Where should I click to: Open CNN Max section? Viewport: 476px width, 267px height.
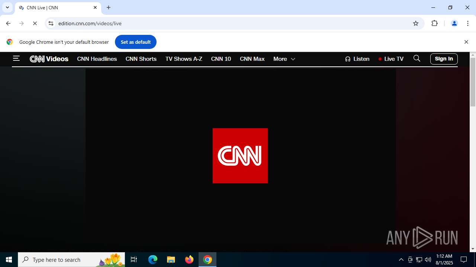(252, 59)
